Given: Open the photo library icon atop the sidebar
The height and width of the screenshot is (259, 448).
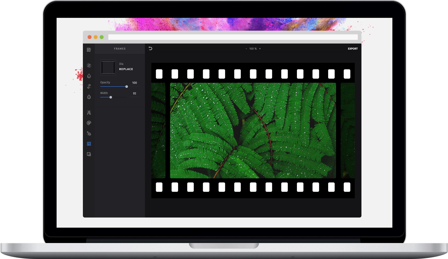Looking at the screenshot, I should tap(89, 50).
